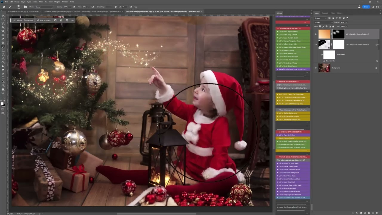Hide the Background layer
The image size is (382, 215).
tap(315, 68)
